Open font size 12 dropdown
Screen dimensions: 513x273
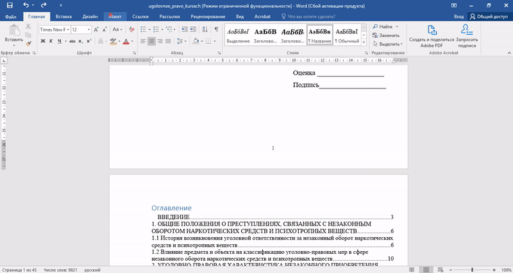88,29
